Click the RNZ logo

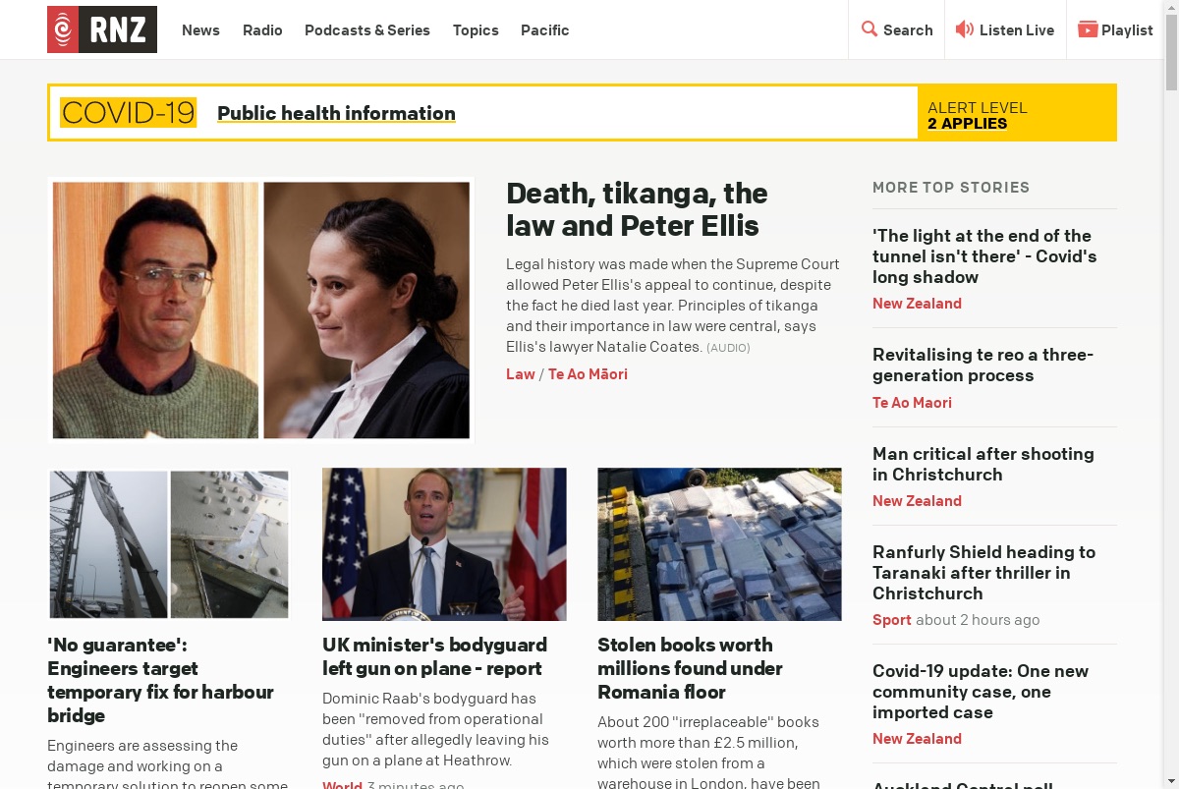coord(102,29)
